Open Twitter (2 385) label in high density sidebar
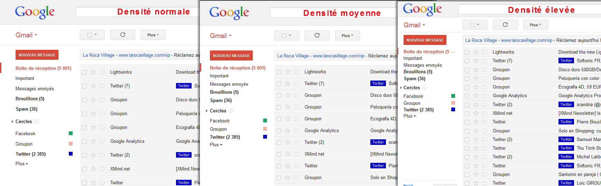 tap(418, 110)
